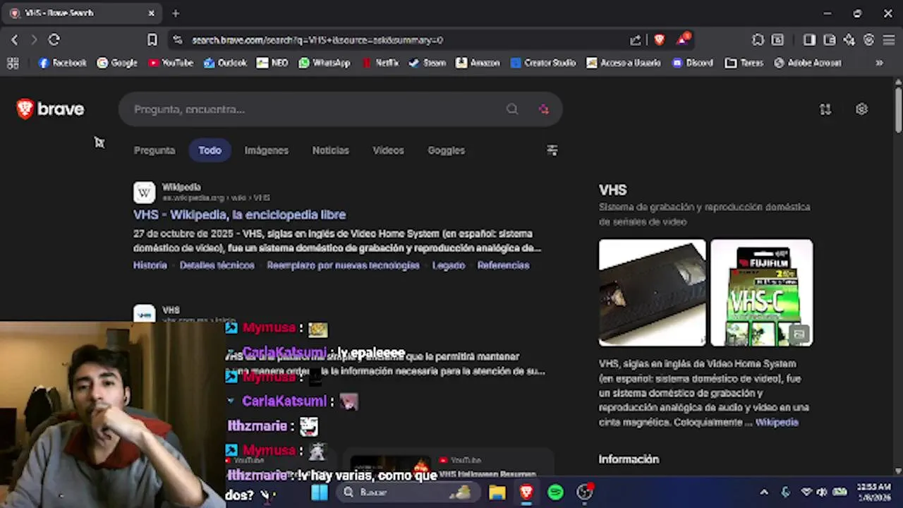Open the Amazon bookmark

click(x=478, y=63)
